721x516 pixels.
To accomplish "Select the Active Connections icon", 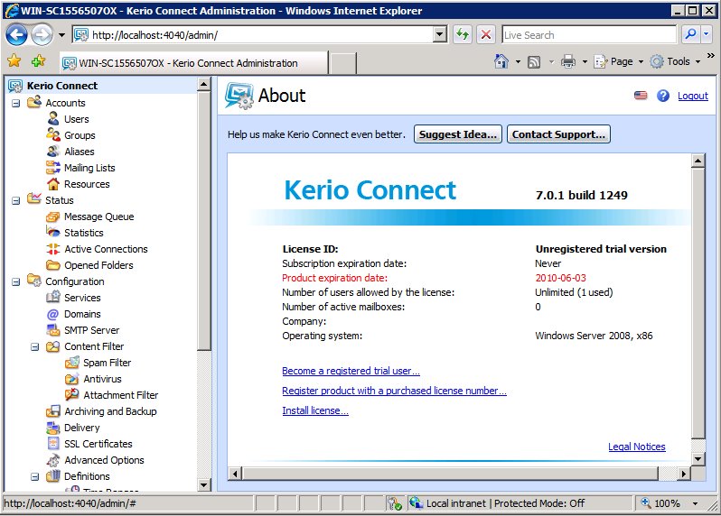I will coord(53,249).
